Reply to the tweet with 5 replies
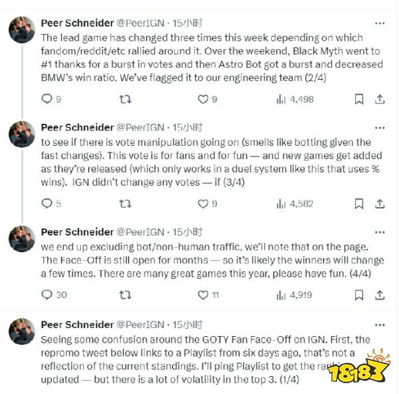 pos(47,204)
